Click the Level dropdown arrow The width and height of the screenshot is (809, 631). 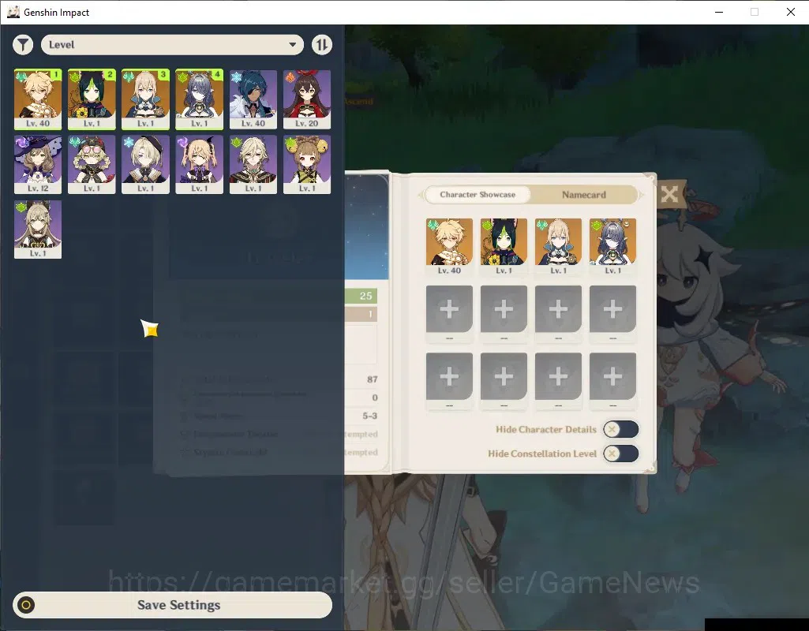point(293,45)
